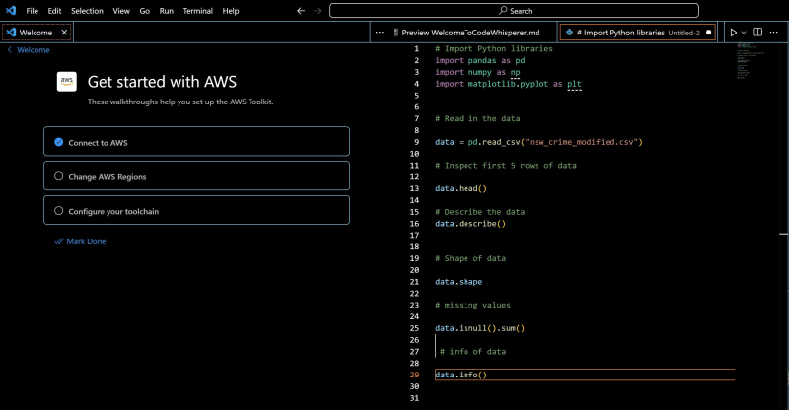The width and height of the screenshot is (789, 410).
Task: Click the # Inspect first 5 rows comment
Action: coord(506,165)
